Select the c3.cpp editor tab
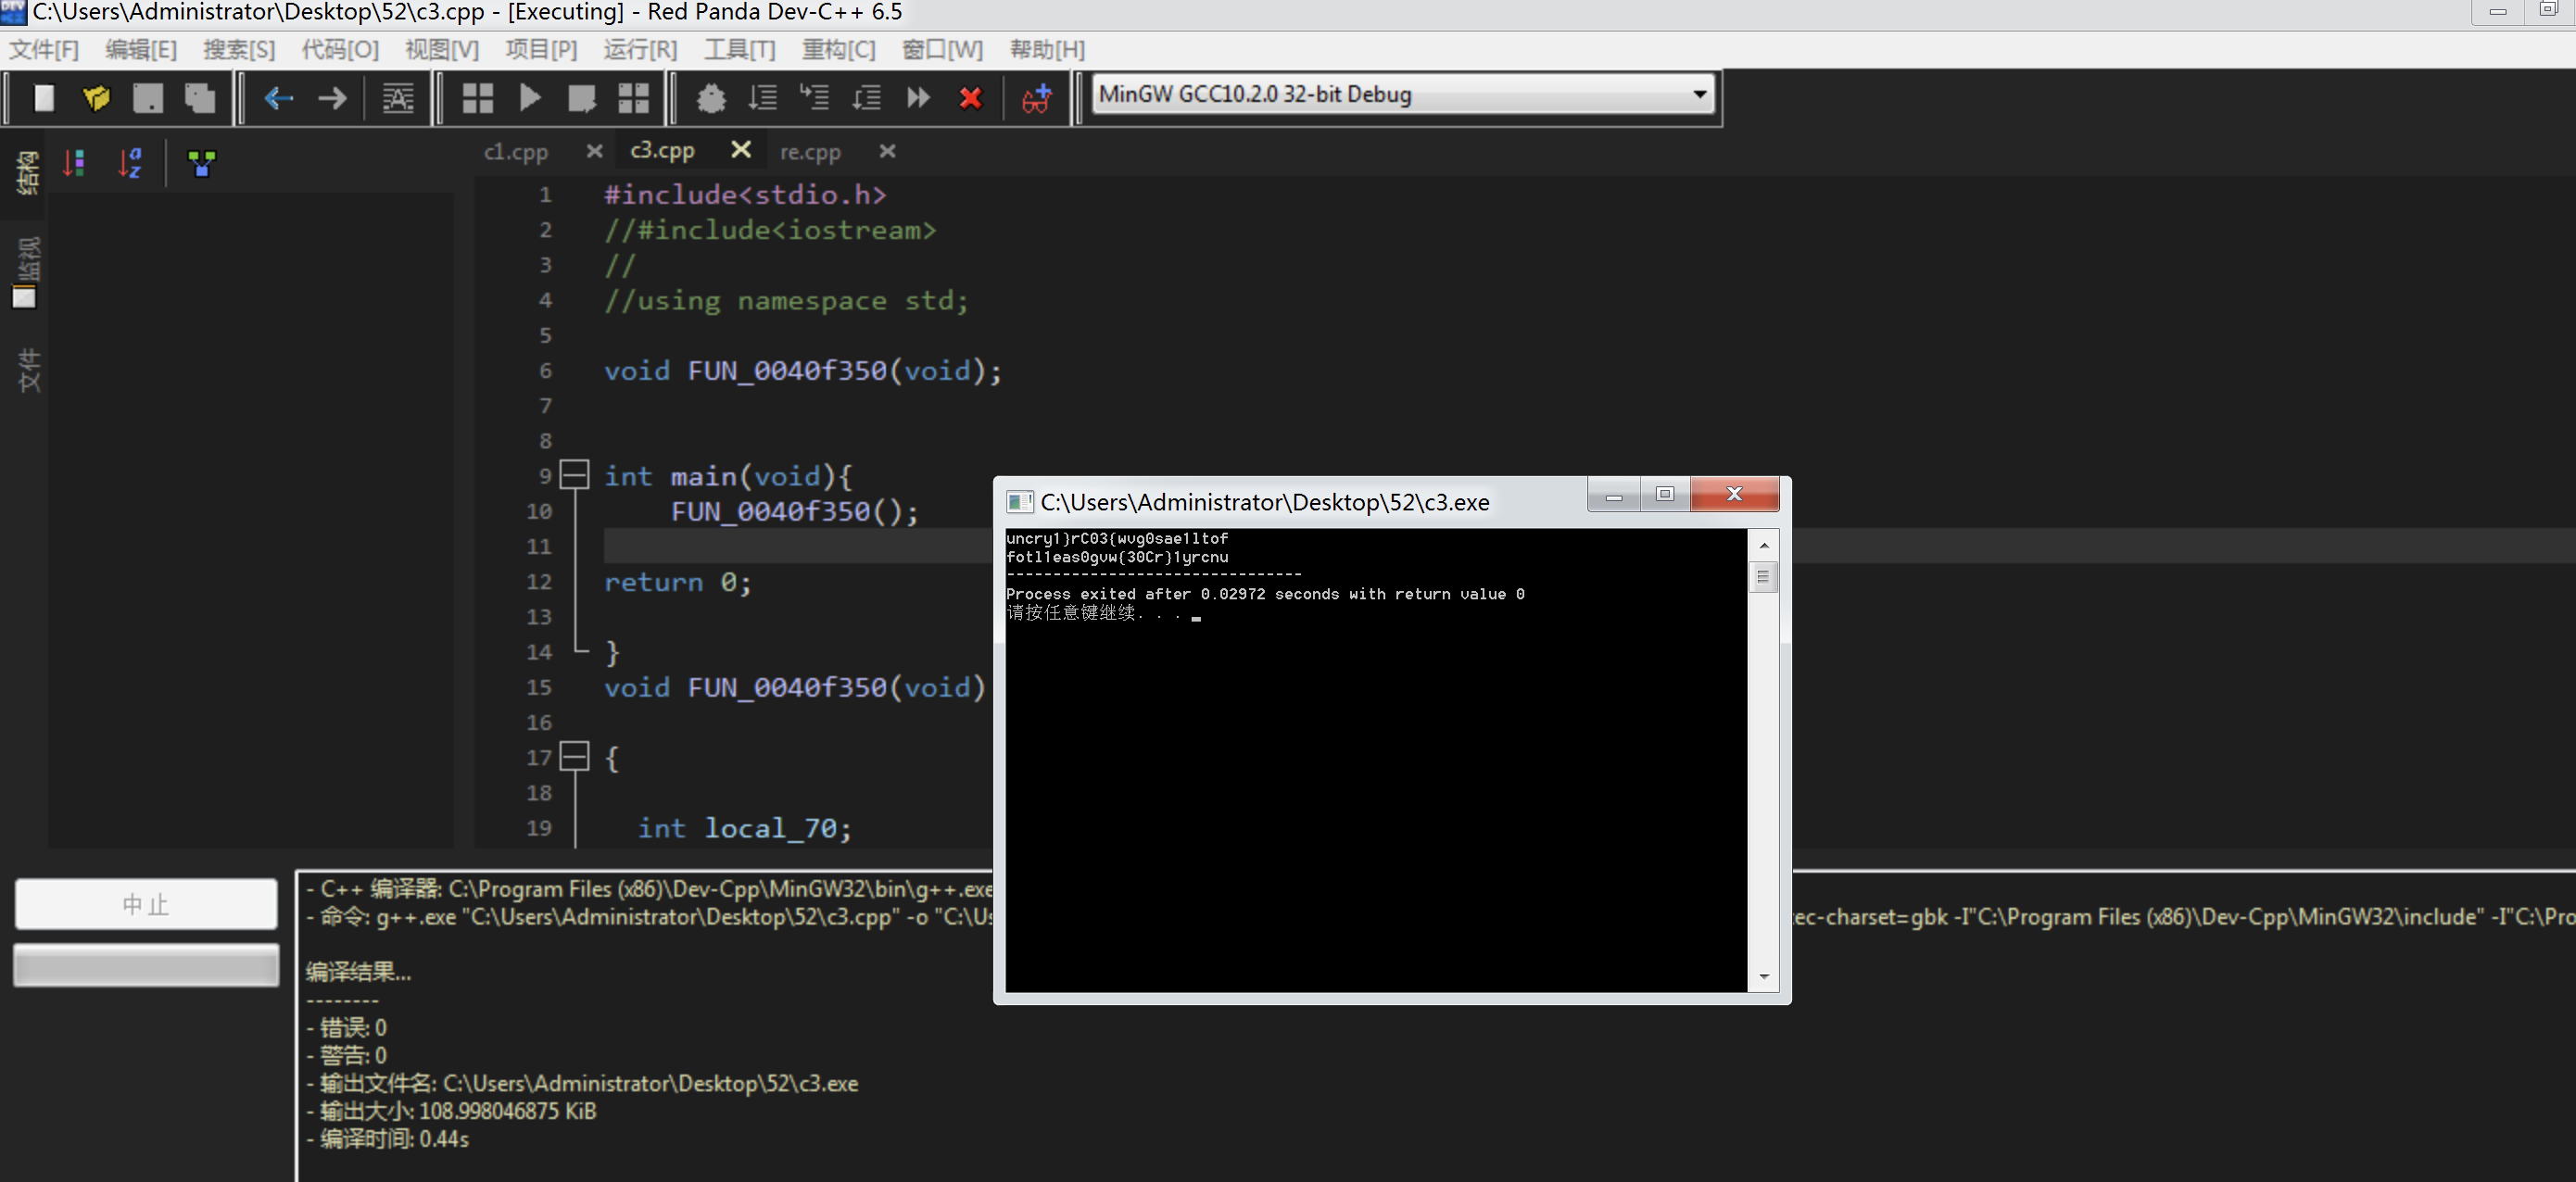This screenshot has width=2576, height=1182. click(x=662, y=151)
